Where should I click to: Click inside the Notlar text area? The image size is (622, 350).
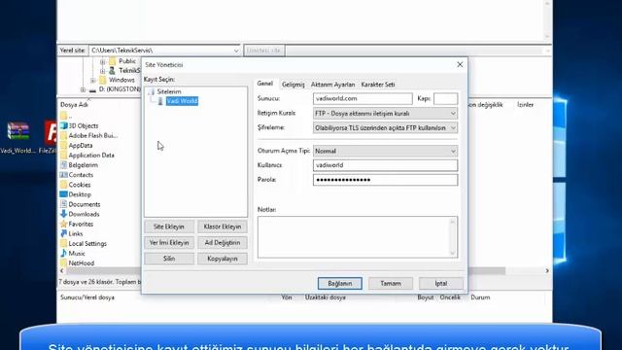pos(358,237)
